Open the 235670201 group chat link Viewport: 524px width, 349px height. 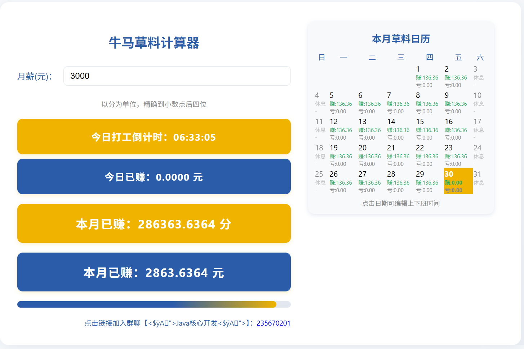click(273, 323)
